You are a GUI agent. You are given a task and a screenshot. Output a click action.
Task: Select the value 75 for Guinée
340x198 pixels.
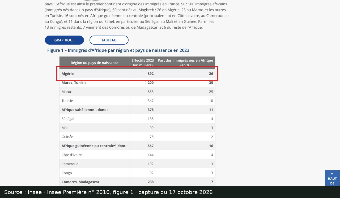point(152,137)
